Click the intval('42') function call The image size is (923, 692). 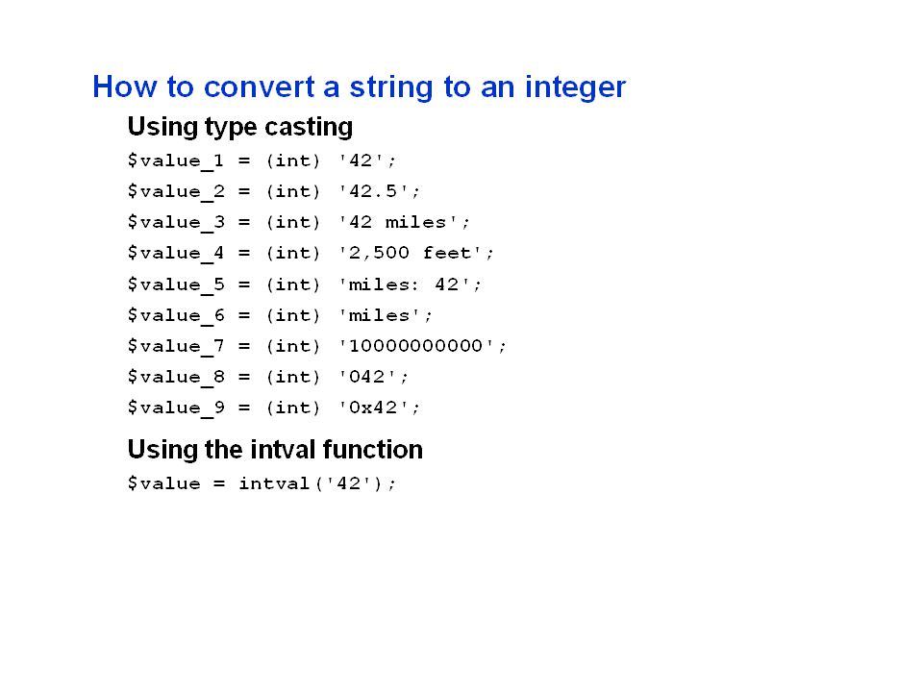point(311,483)
